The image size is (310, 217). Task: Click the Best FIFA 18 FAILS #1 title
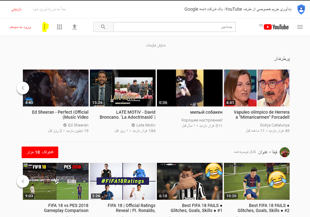click(x=197, y=208)
